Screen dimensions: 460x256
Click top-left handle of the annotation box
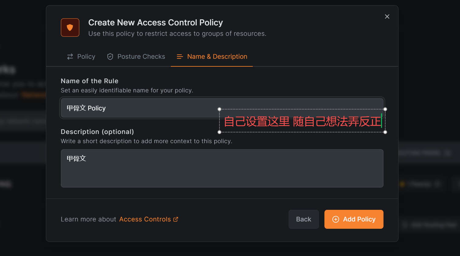pyautogui.click(x=219, y=109)
